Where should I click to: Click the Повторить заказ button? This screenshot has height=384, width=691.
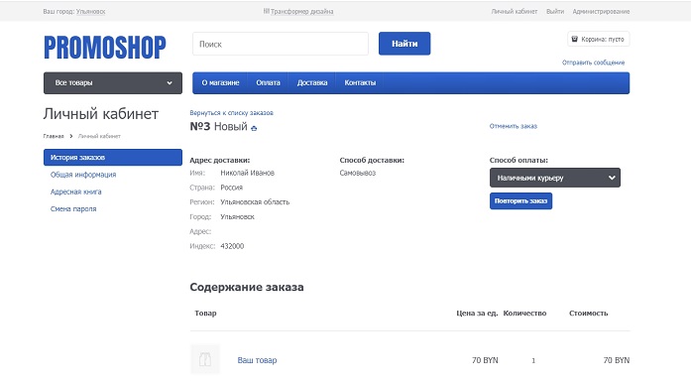[520, 201]
